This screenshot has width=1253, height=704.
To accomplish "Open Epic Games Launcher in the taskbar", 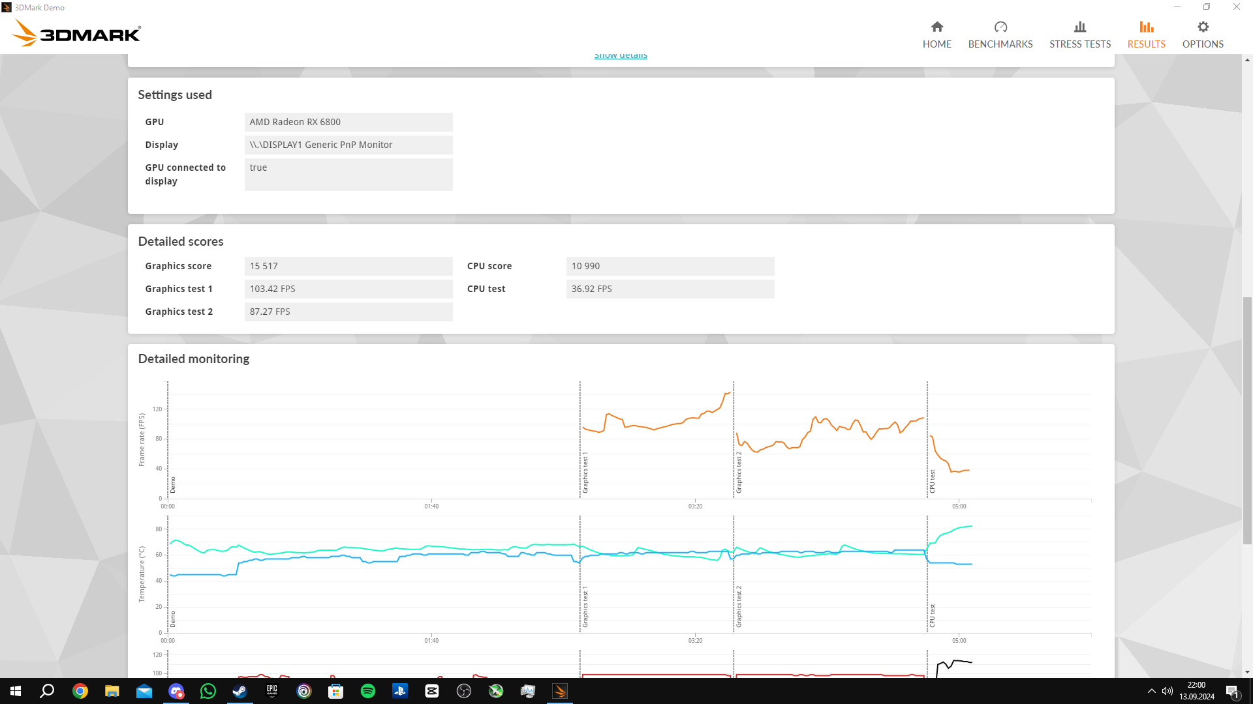I will (271, 691).
